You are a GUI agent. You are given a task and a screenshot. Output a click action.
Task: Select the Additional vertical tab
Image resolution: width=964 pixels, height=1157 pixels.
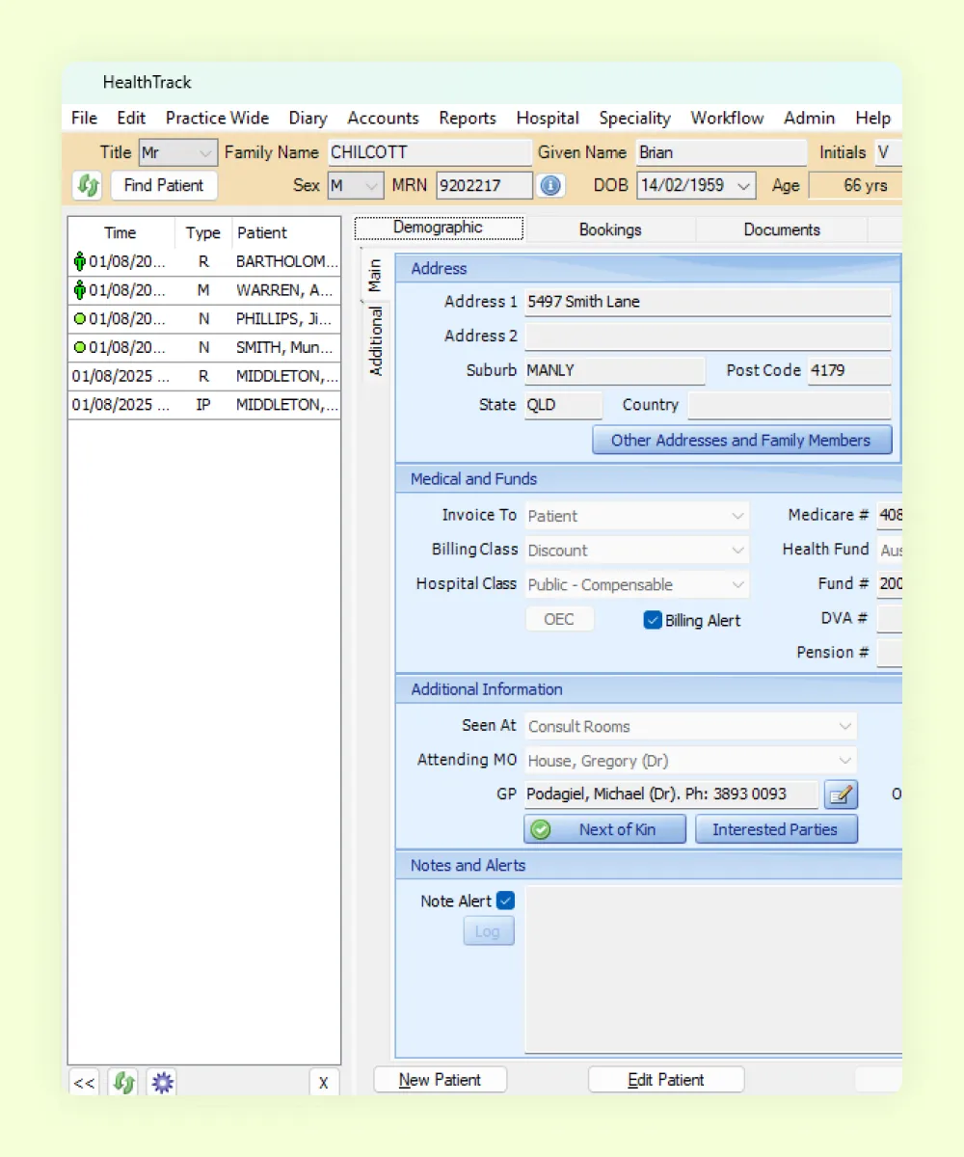click(376, 341)
